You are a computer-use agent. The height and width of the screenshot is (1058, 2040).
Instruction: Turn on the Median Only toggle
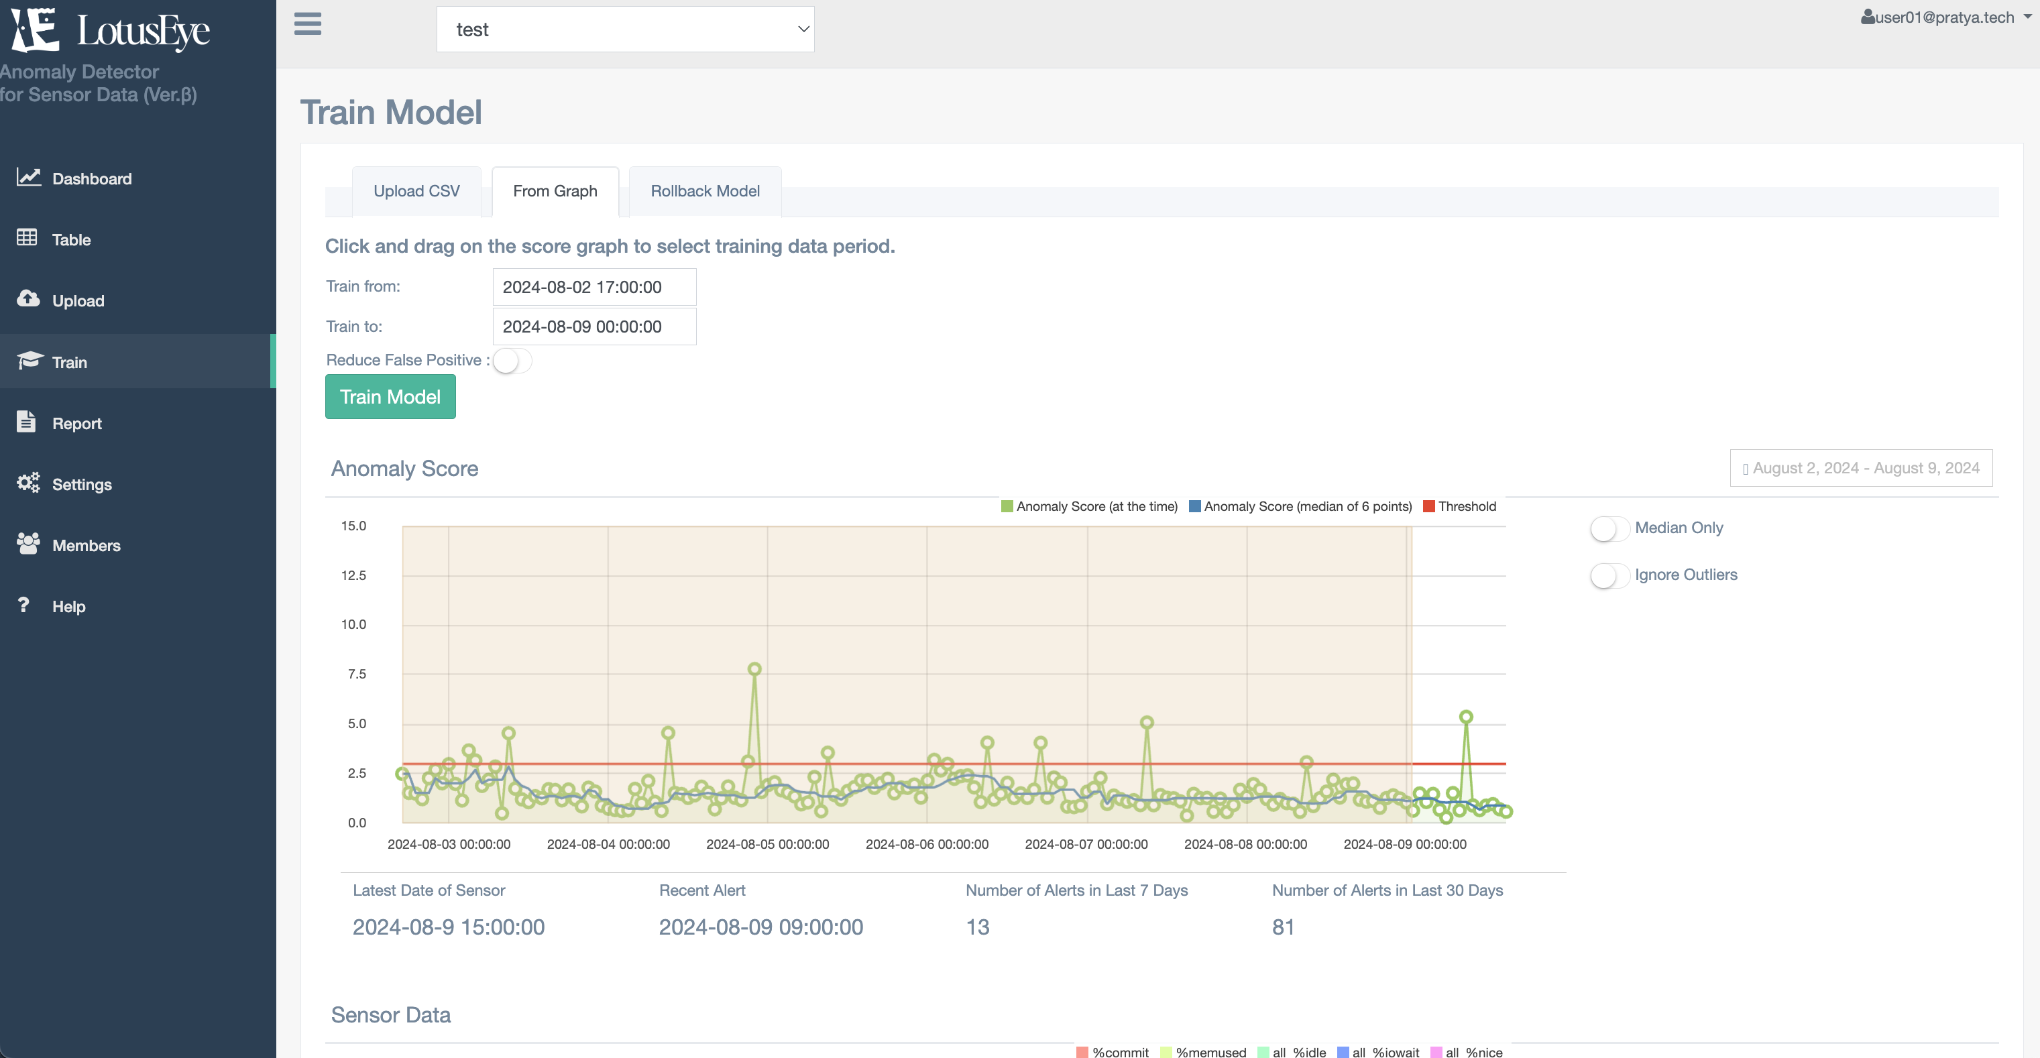[x=1609, y=528]
